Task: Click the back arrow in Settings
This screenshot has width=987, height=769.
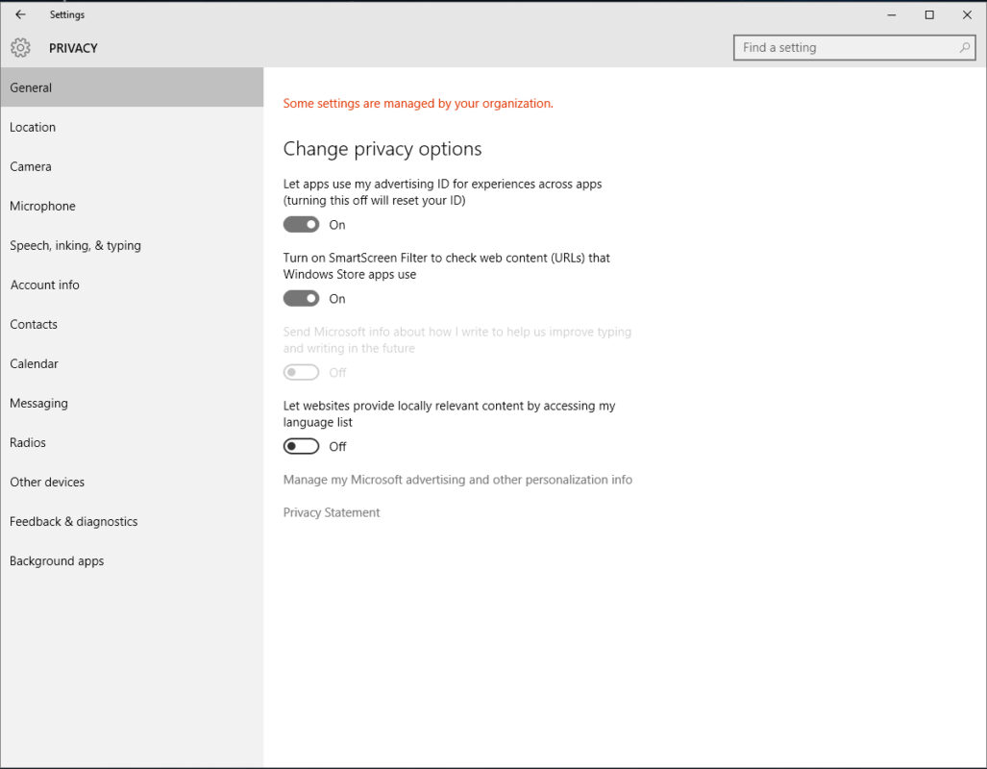Action: 20,14
